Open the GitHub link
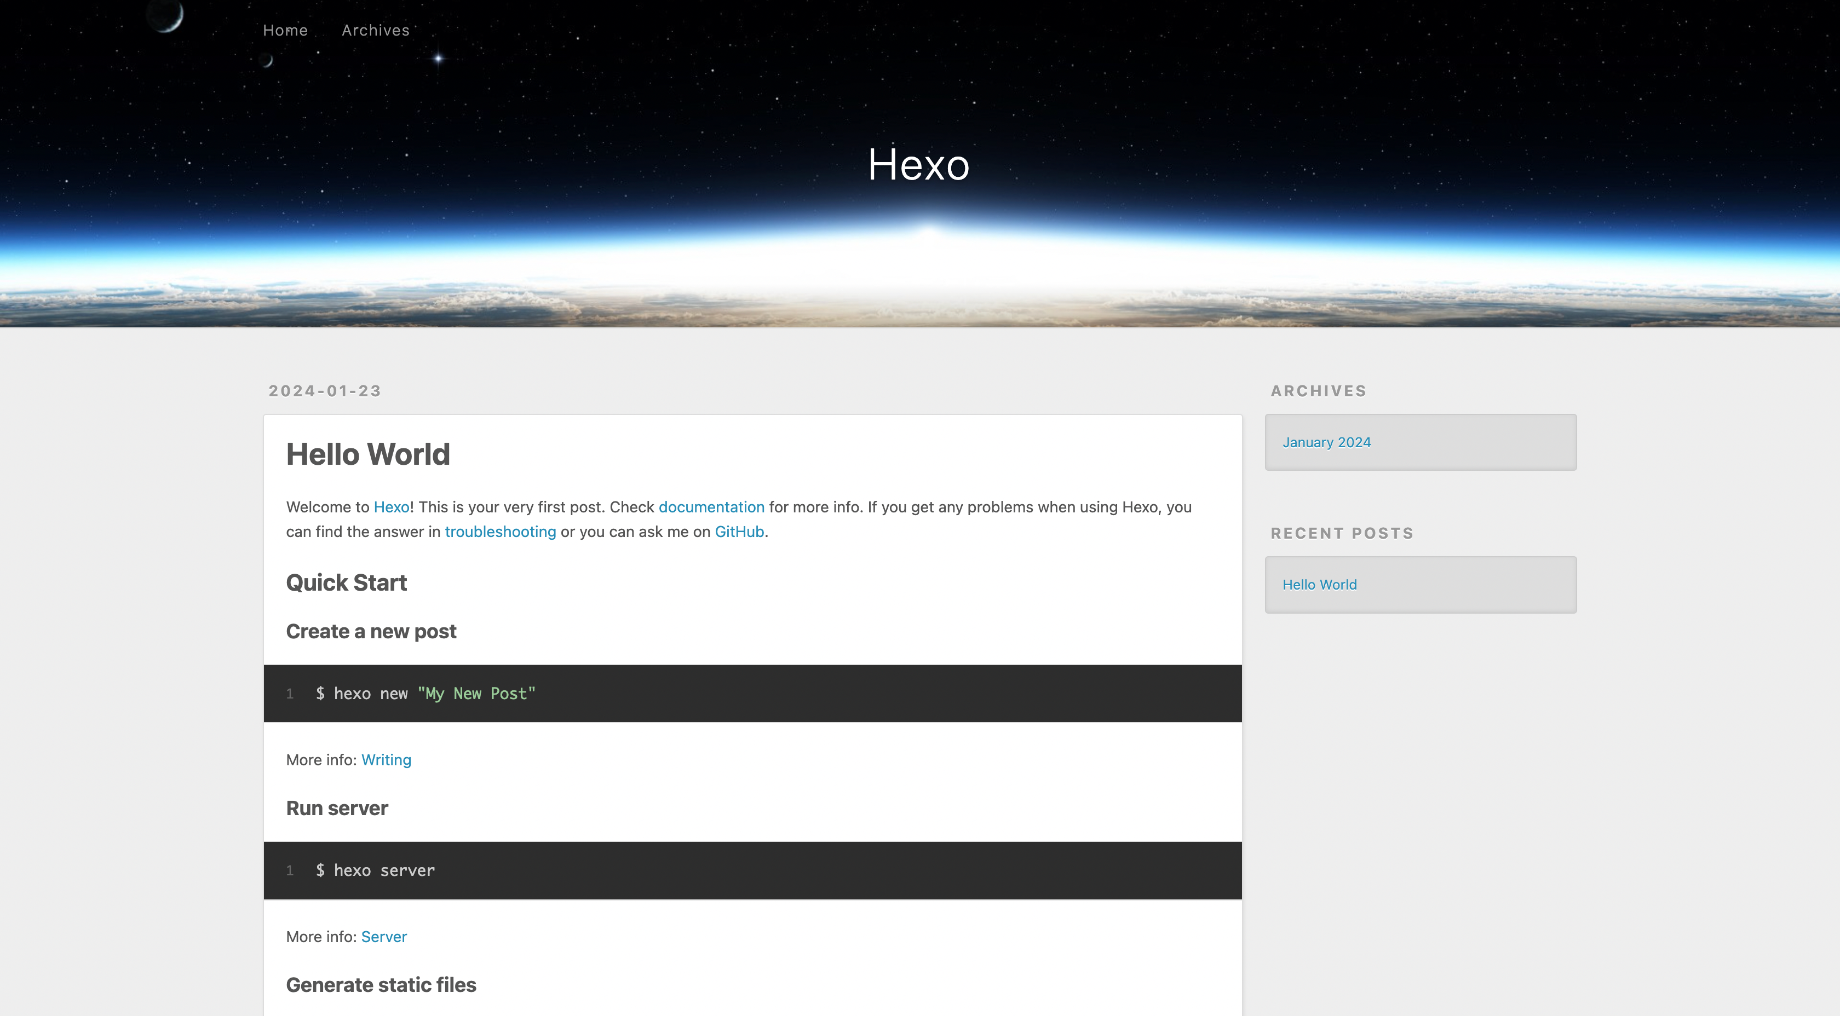Viewport: 1840px width, 1016px height. 739,531
